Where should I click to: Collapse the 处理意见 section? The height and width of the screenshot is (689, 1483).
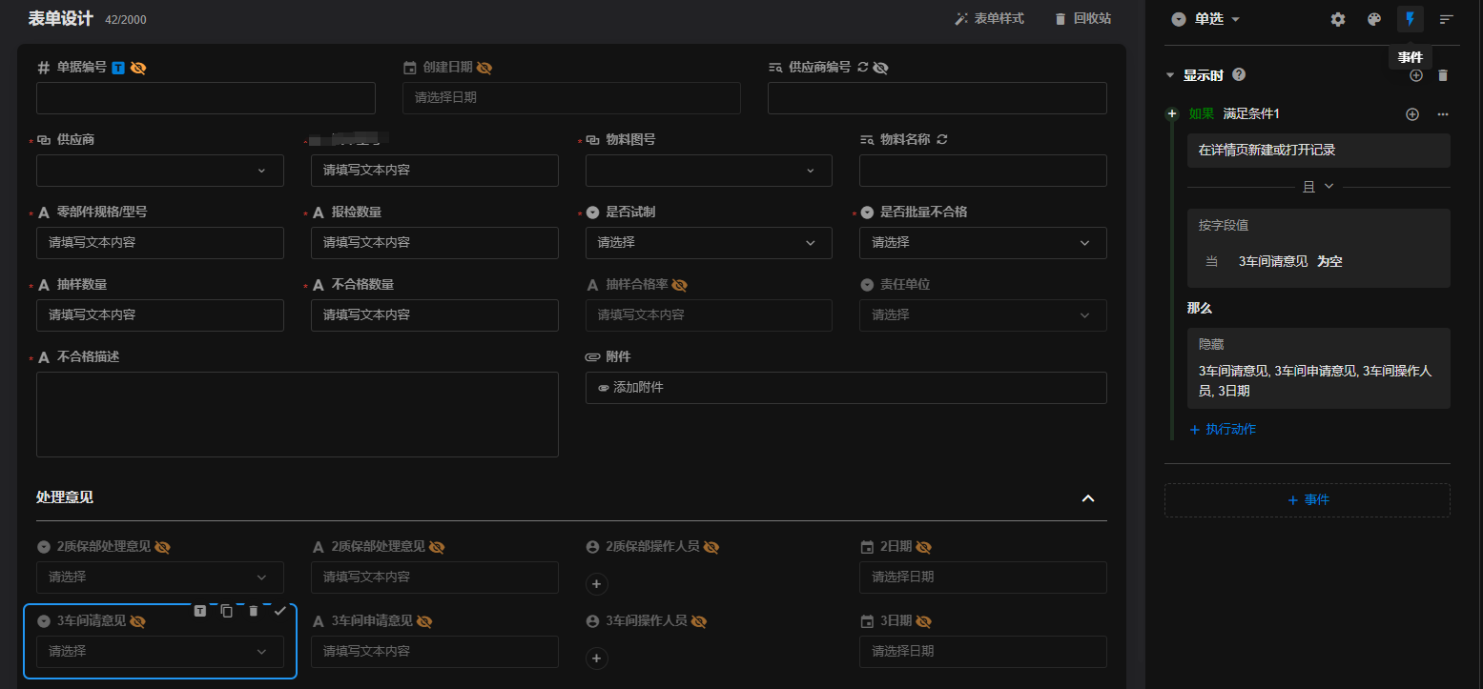[1087, 498]
